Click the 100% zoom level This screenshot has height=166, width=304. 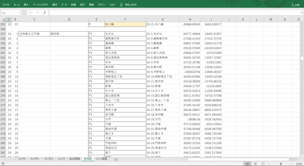coord(299,164)
